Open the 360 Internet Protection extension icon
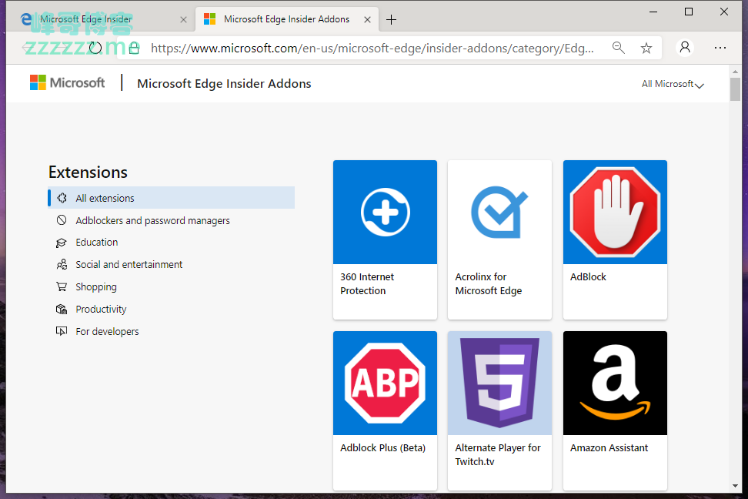Screen dimensions: 748x499 click(x=385, y=212)
